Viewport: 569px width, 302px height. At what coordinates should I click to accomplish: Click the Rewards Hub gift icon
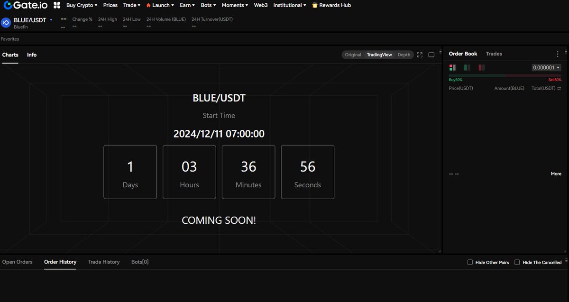pos(315,5)
